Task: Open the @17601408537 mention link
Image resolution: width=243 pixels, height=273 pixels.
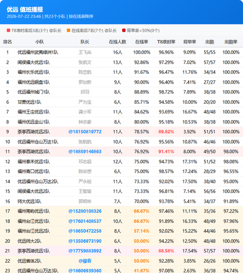Action: (x=85, y=221)
